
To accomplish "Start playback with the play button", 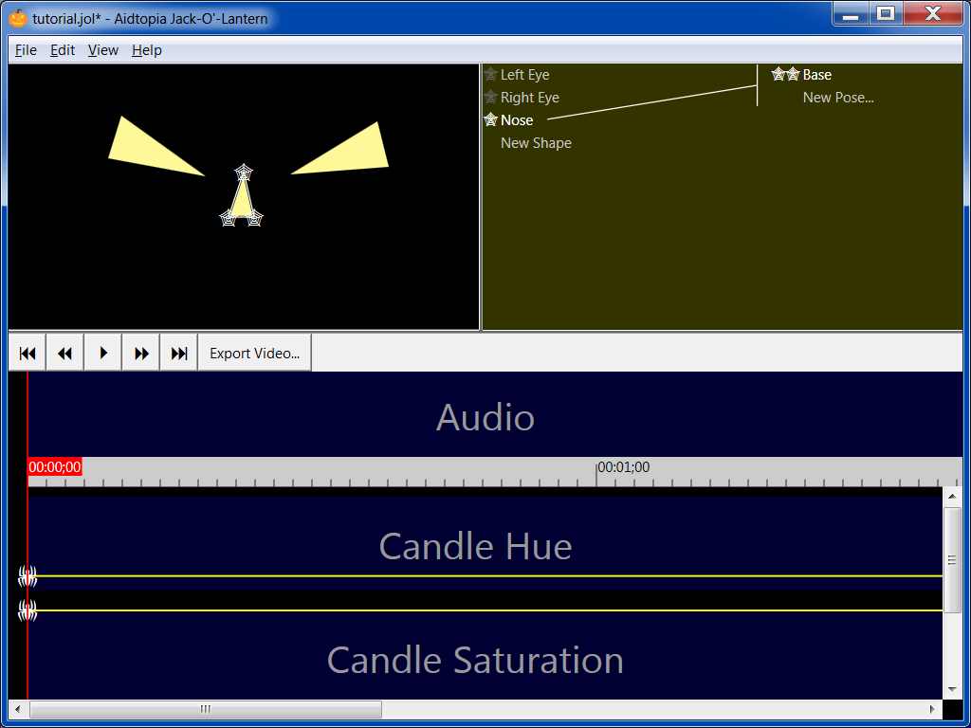I will (103, 353).
